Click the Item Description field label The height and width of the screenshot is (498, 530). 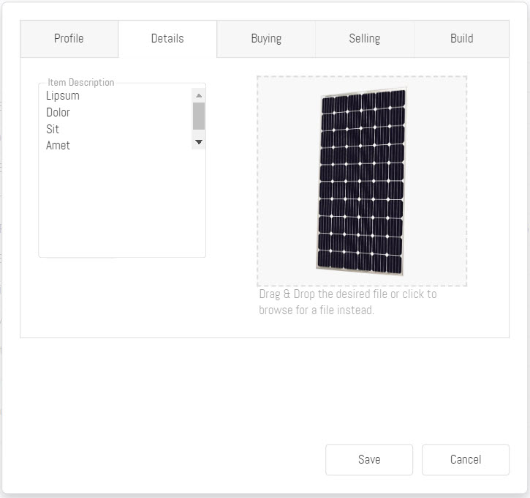click(80, 83)
